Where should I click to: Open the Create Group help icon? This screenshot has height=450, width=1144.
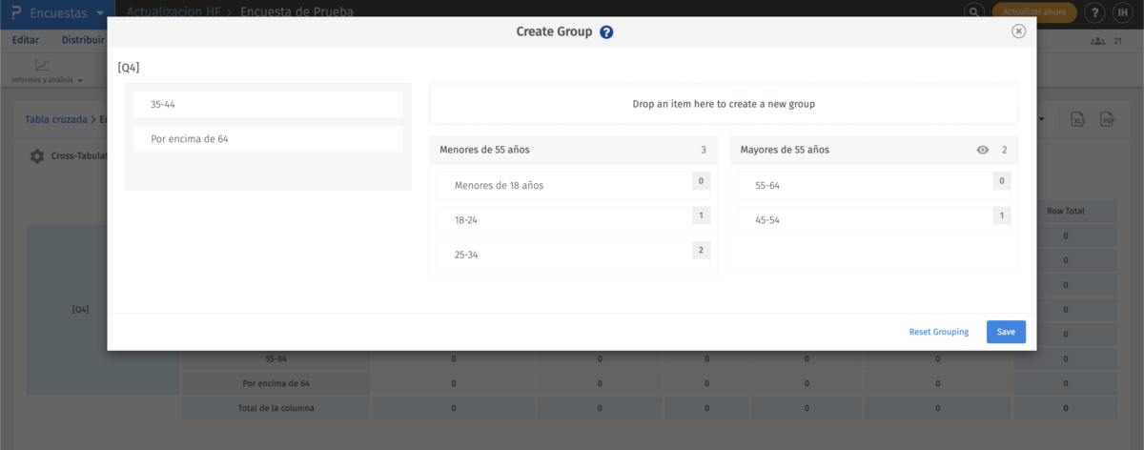[x=606, y=31]
